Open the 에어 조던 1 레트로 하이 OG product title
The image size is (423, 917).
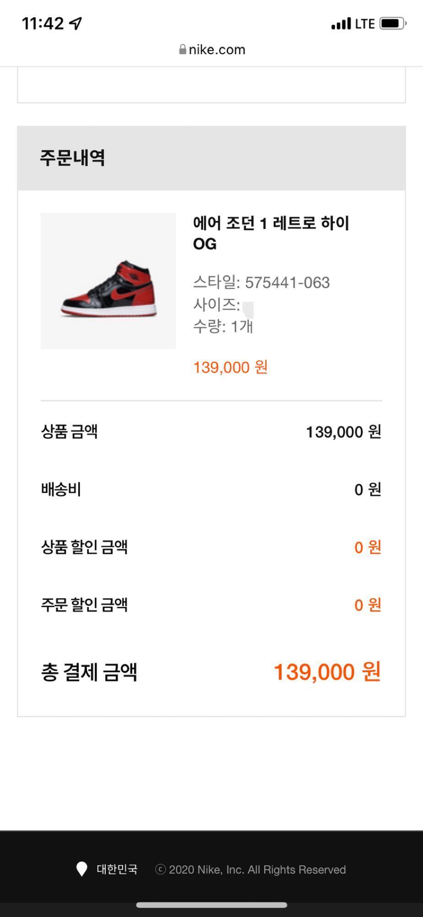click(271, 233)
